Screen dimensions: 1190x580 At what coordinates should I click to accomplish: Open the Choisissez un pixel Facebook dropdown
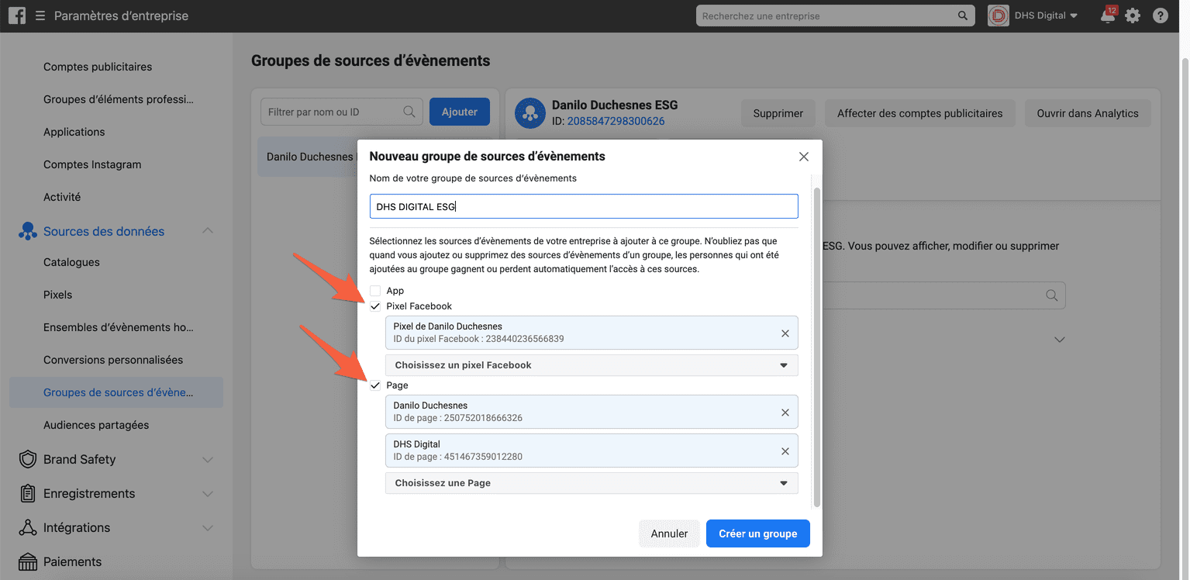click(x=592, y=365)
